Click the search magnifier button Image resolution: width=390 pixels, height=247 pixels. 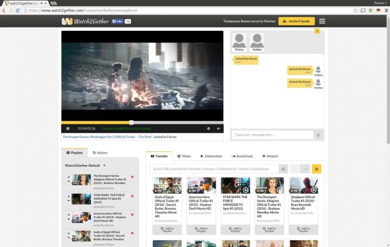pos(283,169)
